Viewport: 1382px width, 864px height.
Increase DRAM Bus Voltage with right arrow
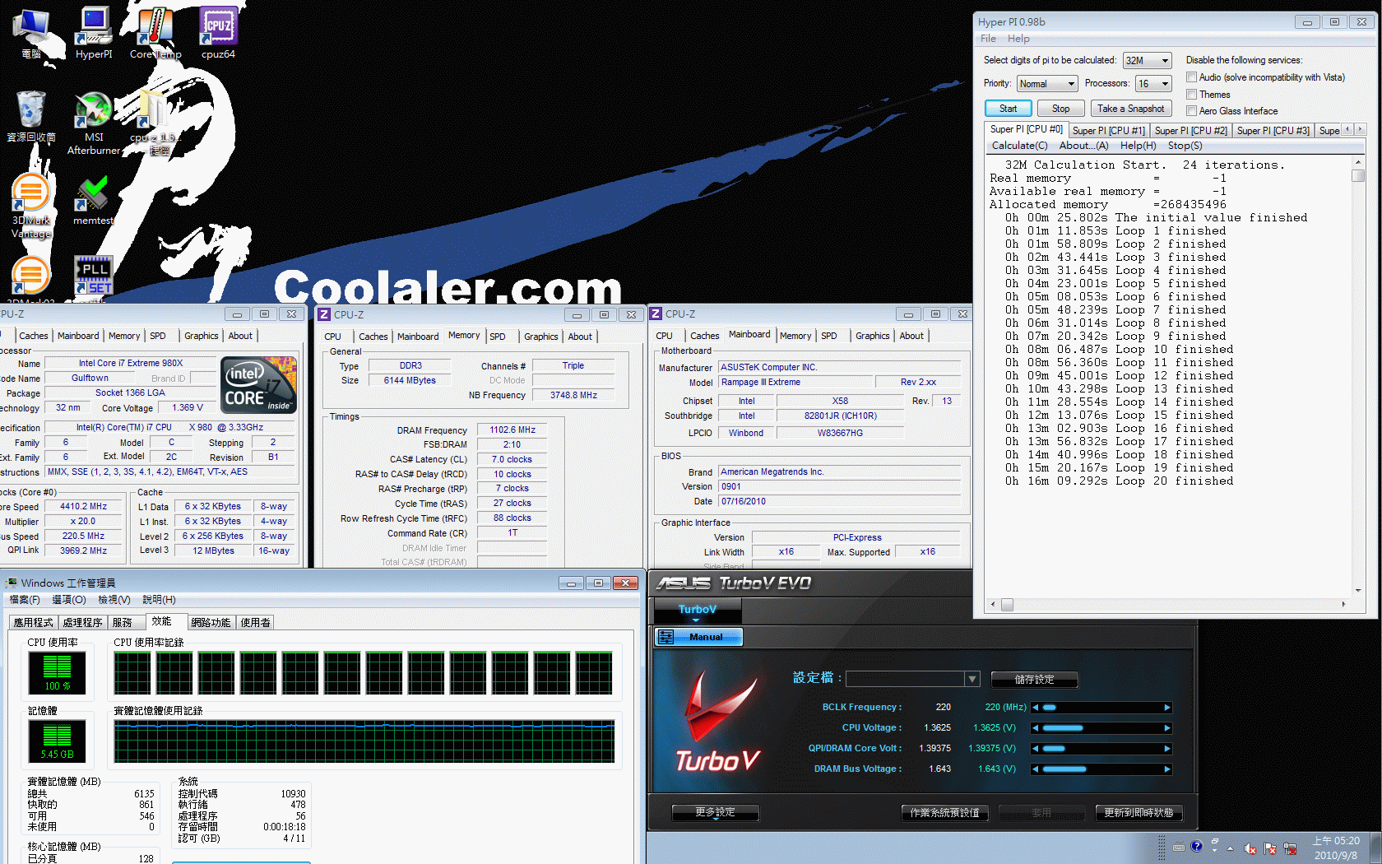(x=1167, y=769)
